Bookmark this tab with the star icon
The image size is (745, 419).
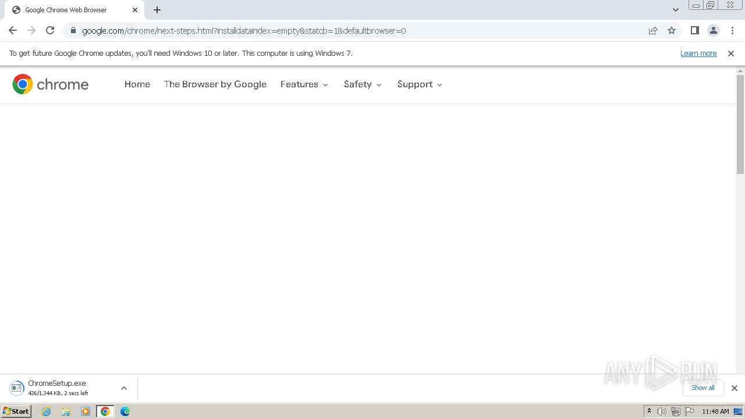click(672, 30)
